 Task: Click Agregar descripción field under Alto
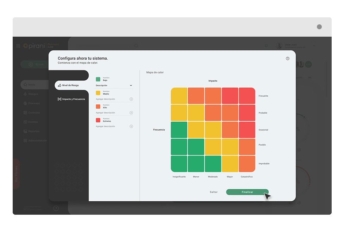click(111, 113)
